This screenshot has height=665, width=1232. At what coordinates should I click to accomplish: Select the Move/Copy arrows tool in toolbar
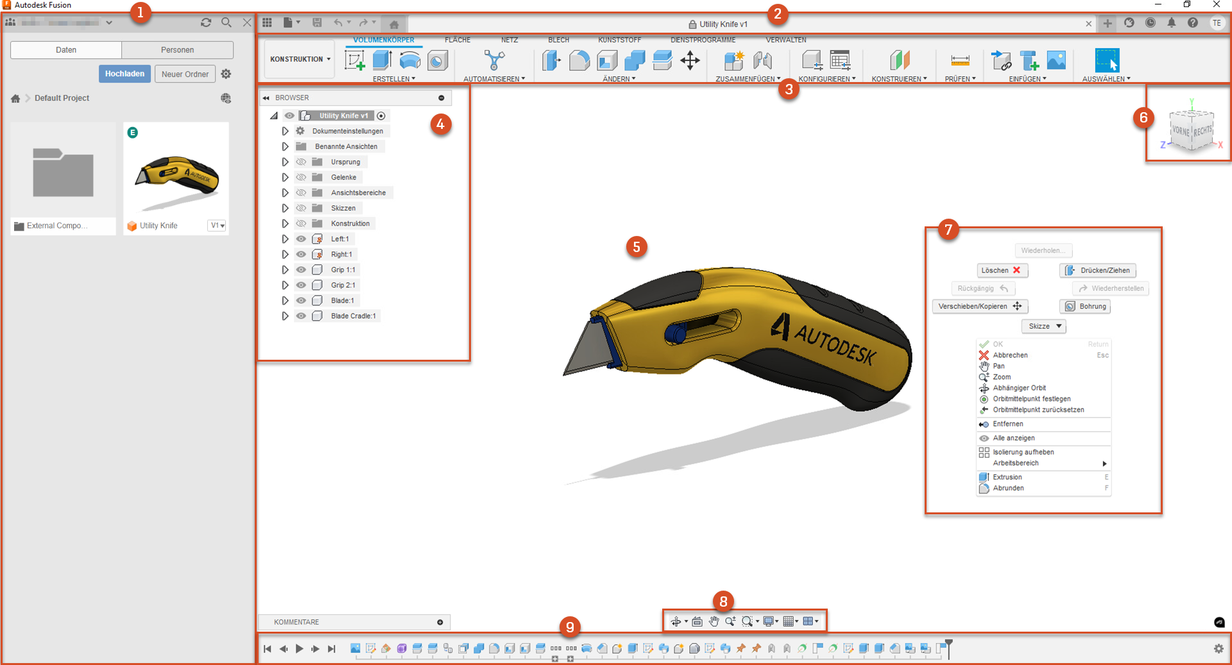pyautogui.click(x=690, y=60)
